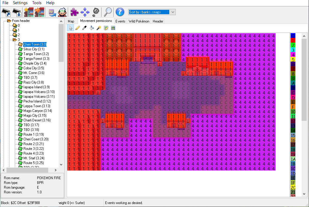Click the From header folder icon

[9, 21]
